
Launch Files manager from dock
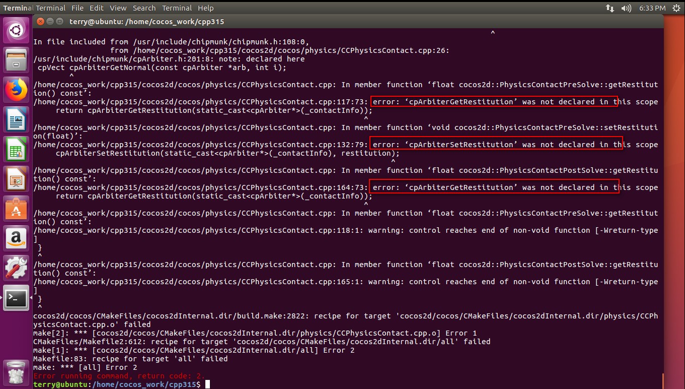pyautogui.click(x=16, y=60)
